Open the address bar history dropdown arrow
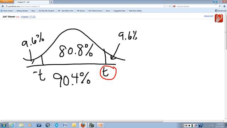This screenshot has width=227, height=128. pyautogui.click(x=167, y=6)
